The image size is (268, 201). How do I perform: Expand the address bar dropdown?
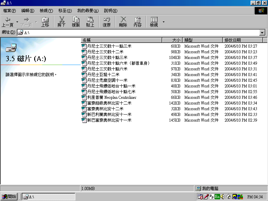click(x=262, y=32)
